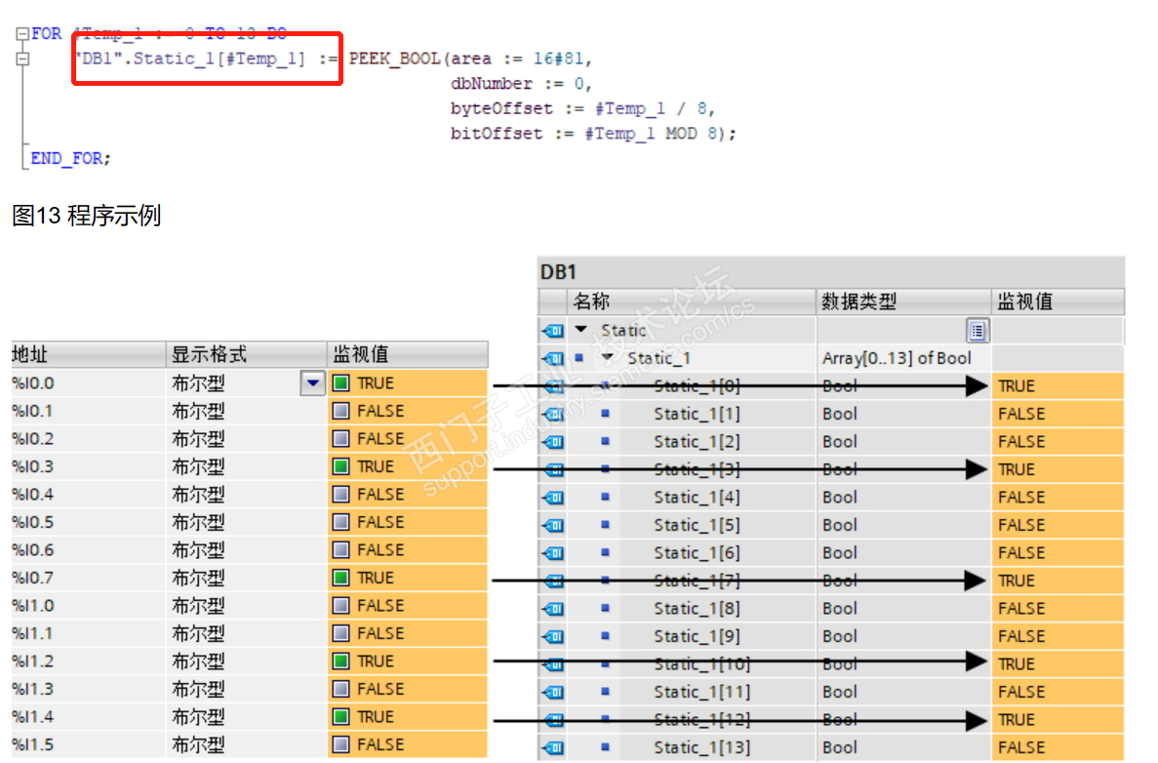The height and width of the screenshot is (763, 1158).
Task: Click the 地址 column header in watch table
Action: (x=88, y=354)
